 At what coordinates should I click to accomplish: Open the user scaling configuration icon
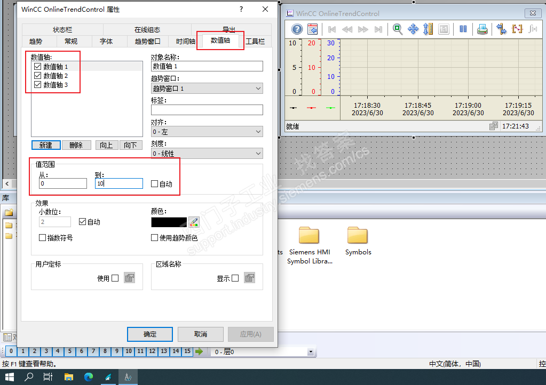point(130,278)
